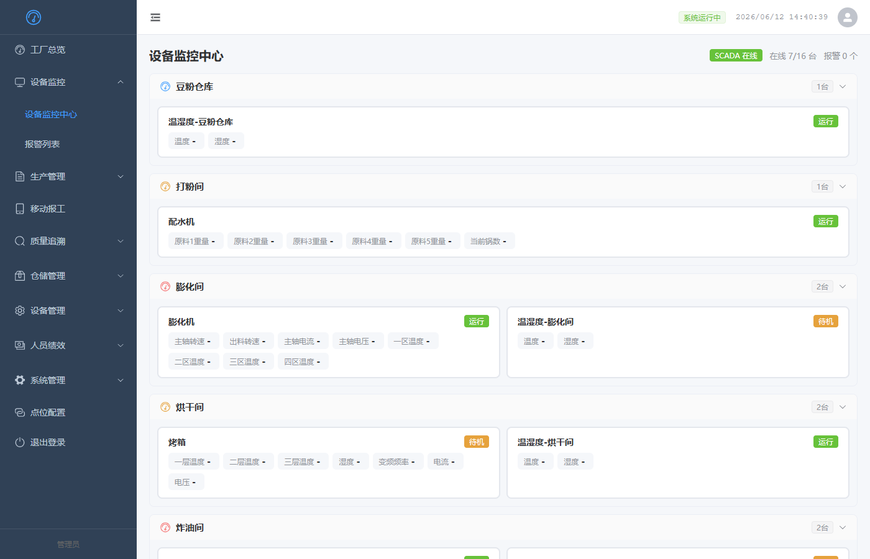The width and height of the screenshot is (870, 559).
Task: Collapse the 豆粉仓库 section chevron
Action: pos(843,86)
